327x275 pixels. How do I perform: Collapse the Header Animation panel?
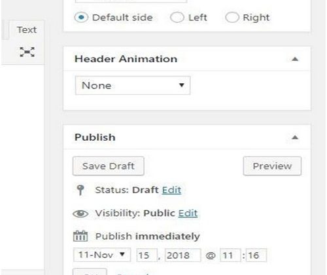coord(295,59)
